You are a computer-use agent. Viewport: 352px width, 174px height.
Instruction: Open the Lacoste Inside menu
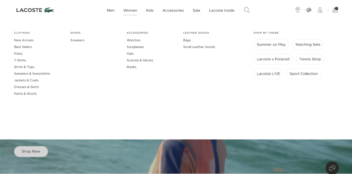click(222, 10)
